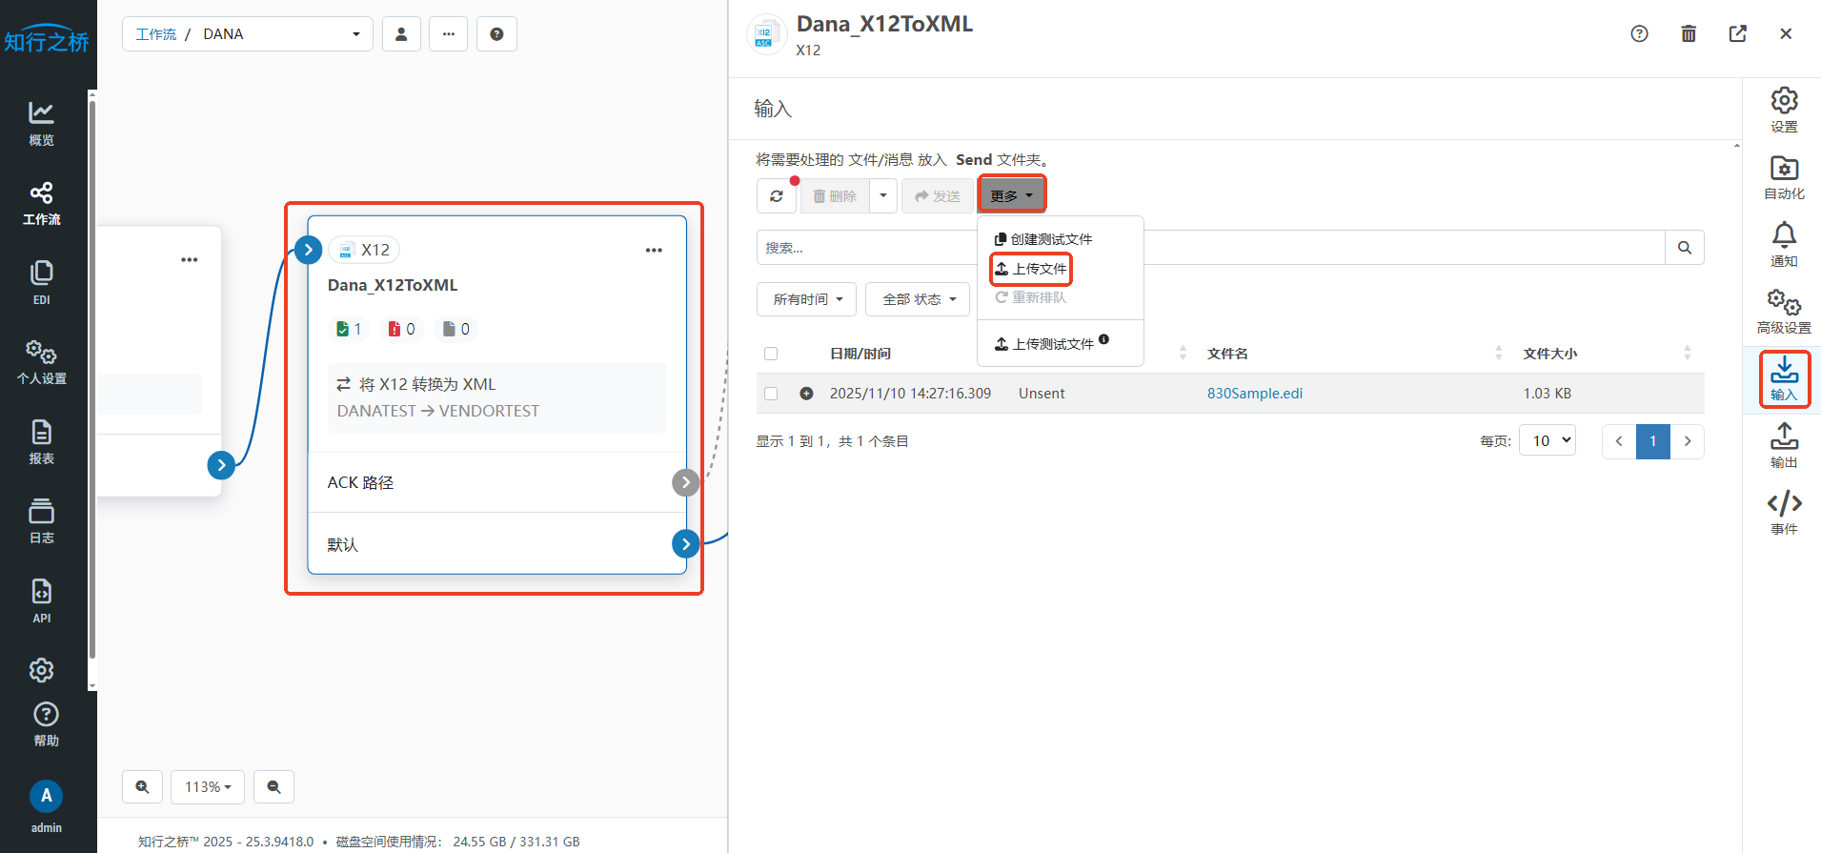1821x853 pixels.
Task: Check the 830Sample.edi row checkbox
Action: [771, 394]
